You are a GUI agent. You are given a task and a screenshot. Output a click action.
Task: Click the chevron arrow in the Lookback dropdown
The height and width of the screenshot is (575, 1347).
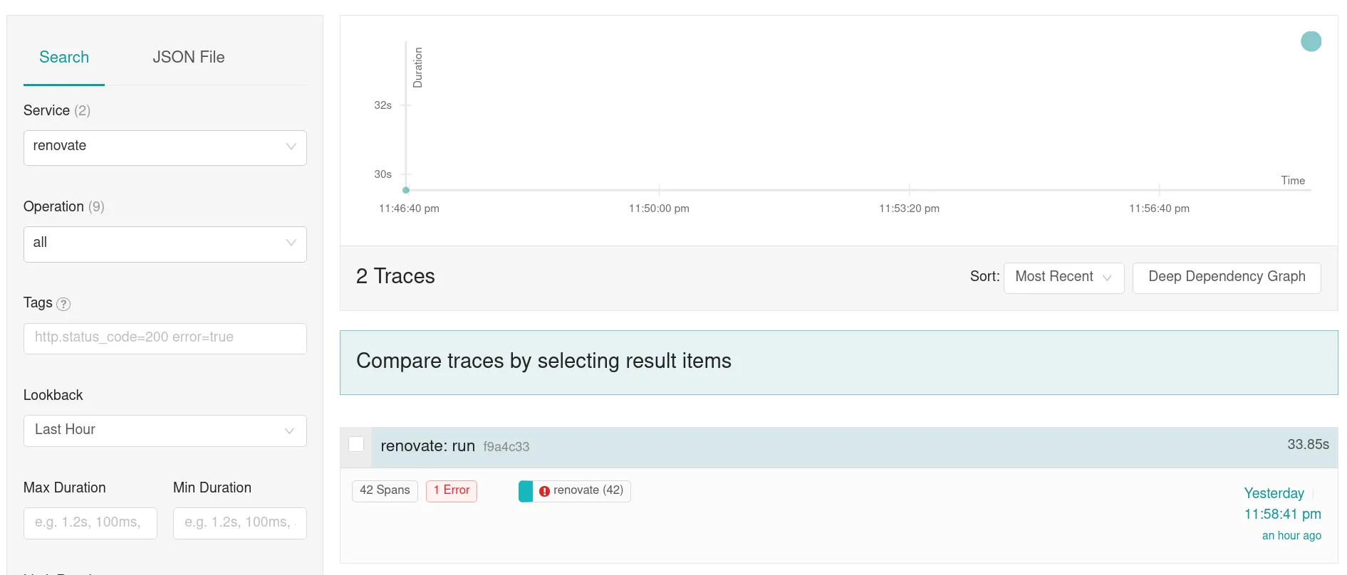pos(289,431)
